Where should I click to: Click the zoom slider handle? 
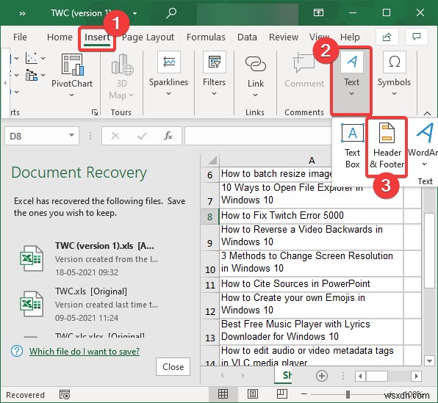(348, 394)
